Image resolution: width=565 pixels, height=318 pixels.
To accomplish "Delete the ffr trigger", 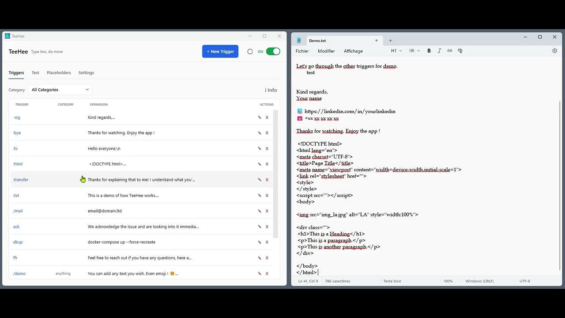I will click(x=267, y=258).
